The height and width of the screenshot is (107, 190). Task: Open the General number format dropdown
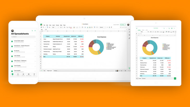(x=103, y=27)
